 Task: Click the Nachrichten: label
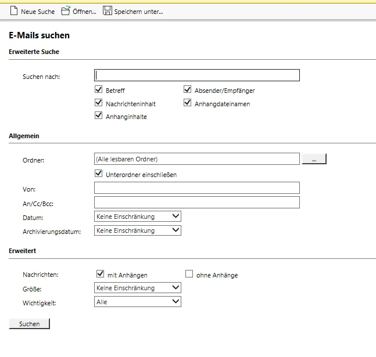point(41,275)
